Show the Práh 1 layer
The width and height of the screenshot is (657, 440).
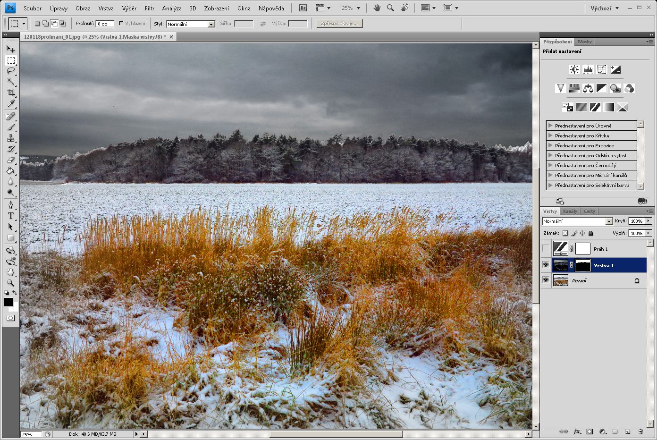[x=546, y=249]
